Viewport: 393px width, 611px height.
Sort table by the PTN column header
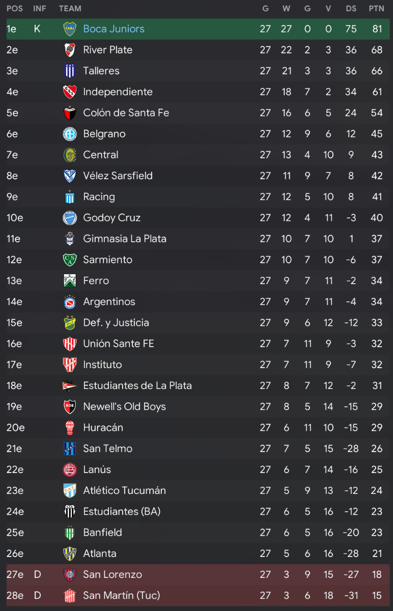click(x=377, y=9)
